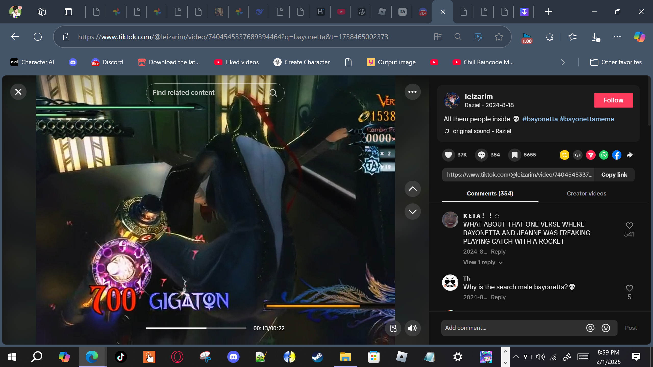The height and width of the screenshot is (367, 653).
Task: Open the video more options menu
Action: (x=412, y=92)
